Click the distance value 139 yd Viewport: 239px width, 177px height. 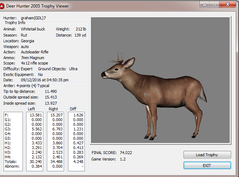click(80, 35)
